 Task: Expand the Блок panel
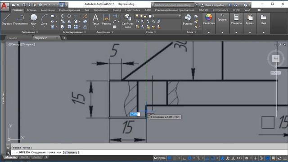[x=192, y=32]
